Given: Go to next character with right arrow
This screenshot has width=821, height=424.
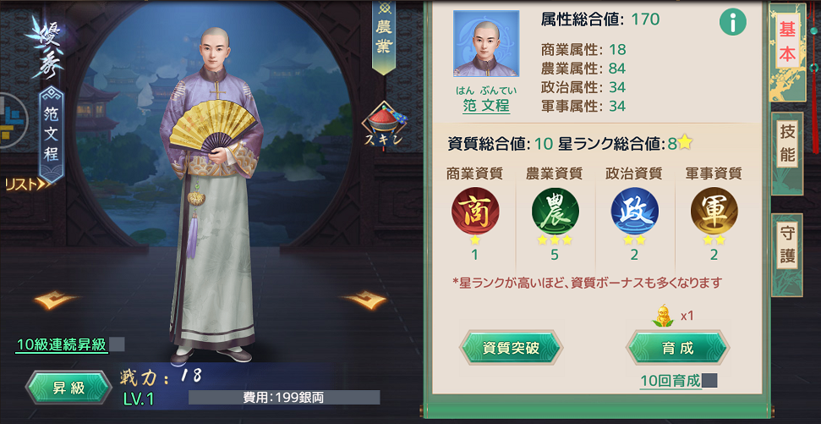Looking at the screenshot, I should click(364, 300).
